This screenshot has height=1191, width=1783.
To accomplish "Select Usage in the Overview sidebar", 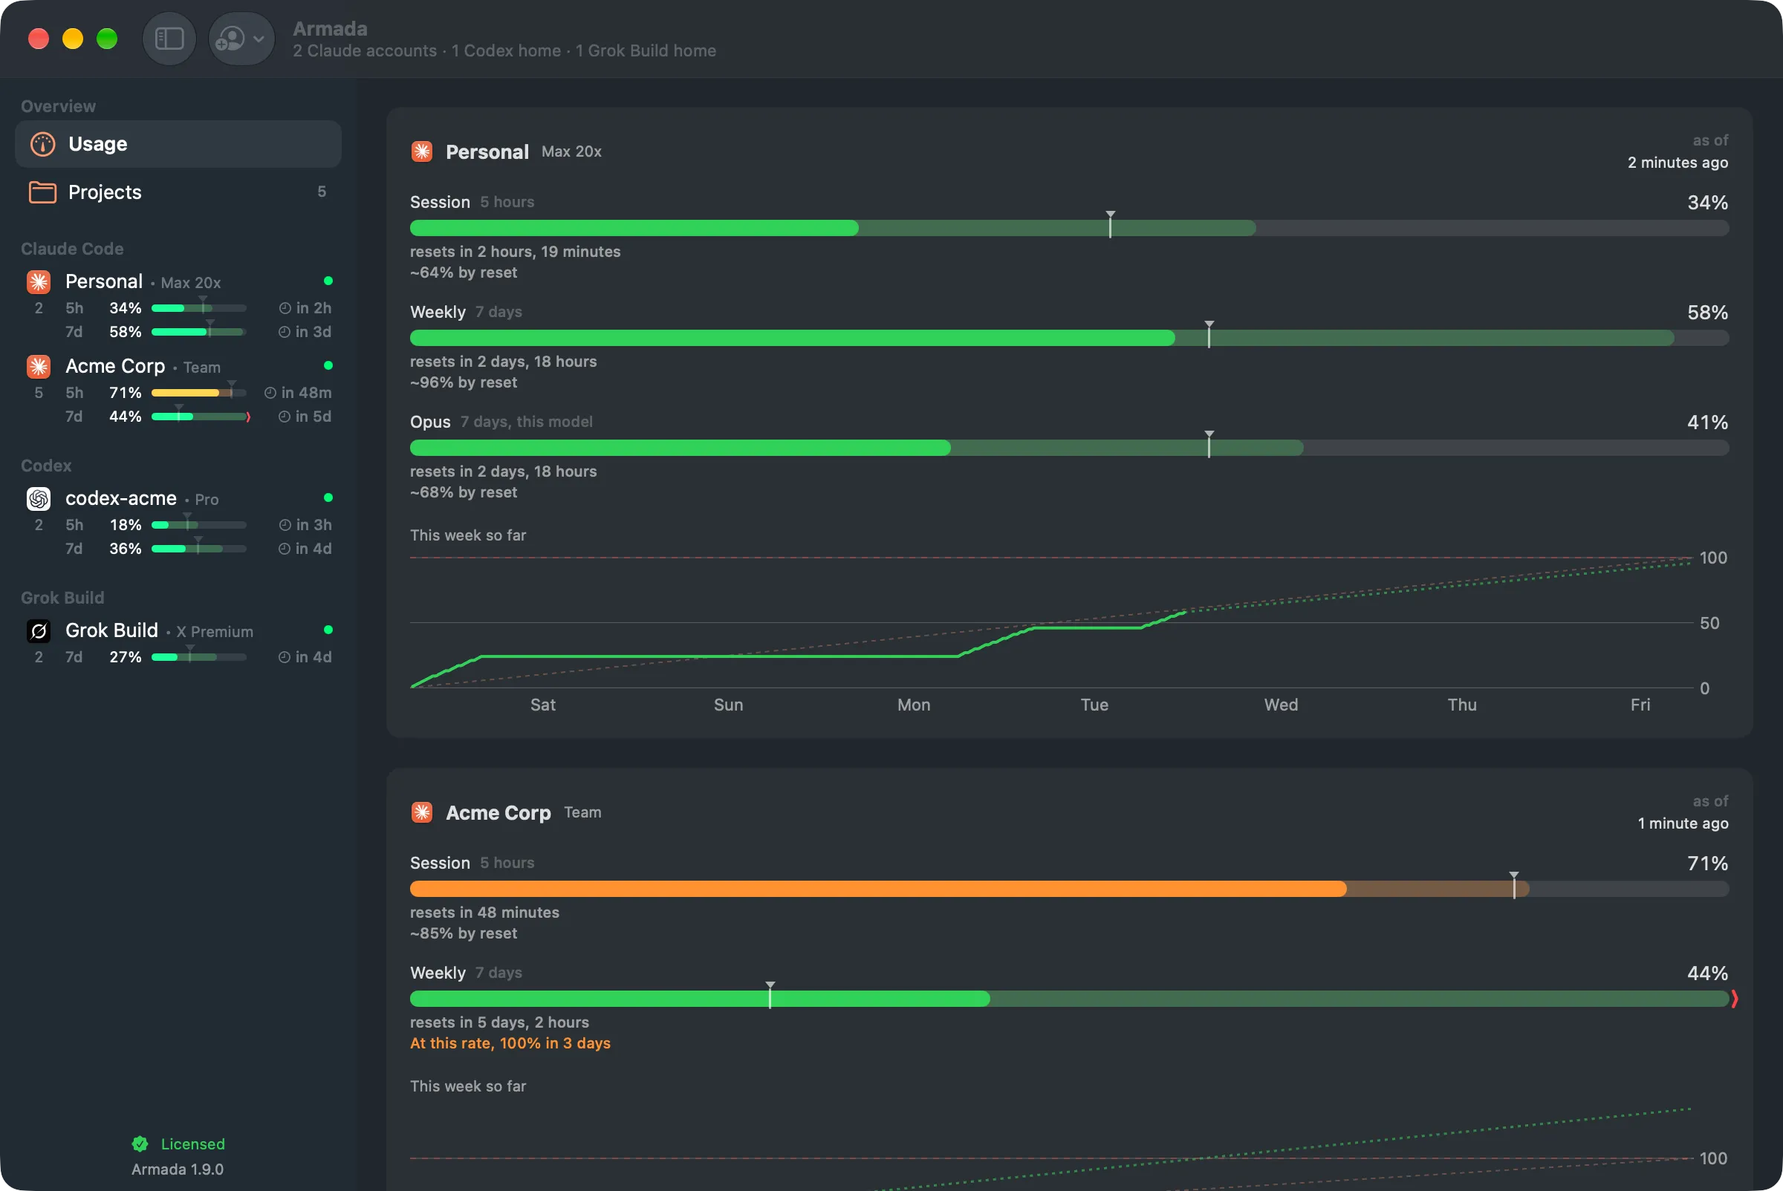I will point(178,143).
